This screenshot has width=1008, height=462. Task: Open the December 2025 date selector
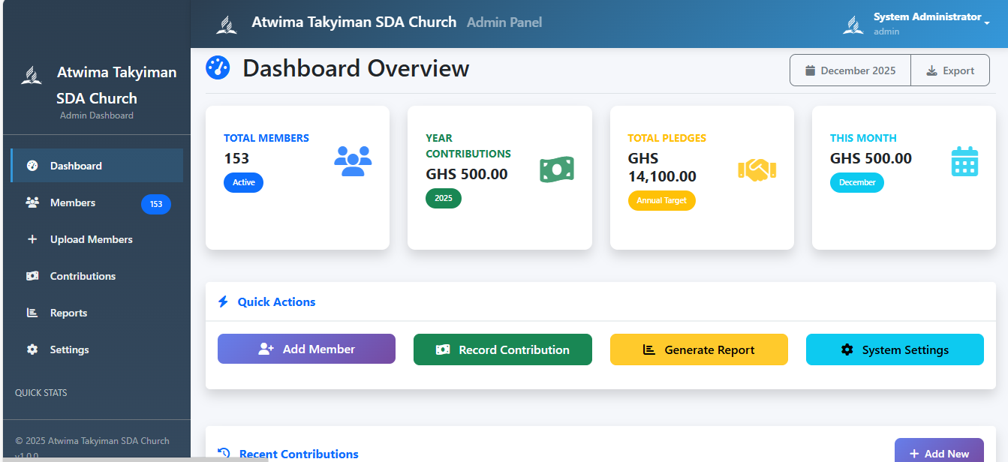[x=850, y=70]
